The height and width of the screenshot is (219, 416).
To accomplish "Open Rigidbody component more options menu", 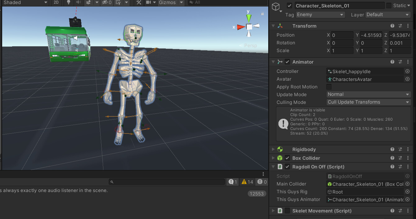I will click(408, 150).
